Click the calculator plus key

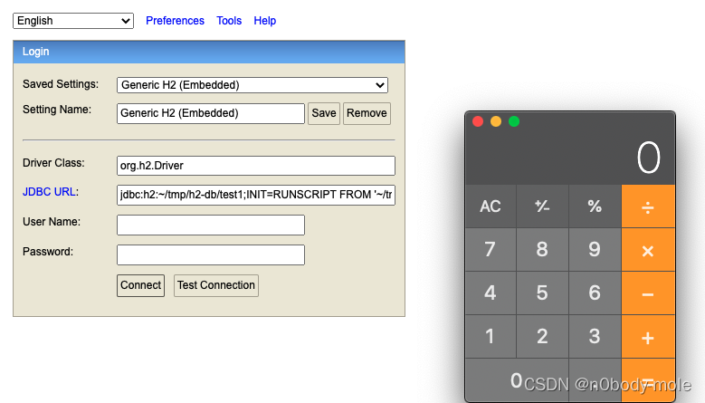(648, 336)
